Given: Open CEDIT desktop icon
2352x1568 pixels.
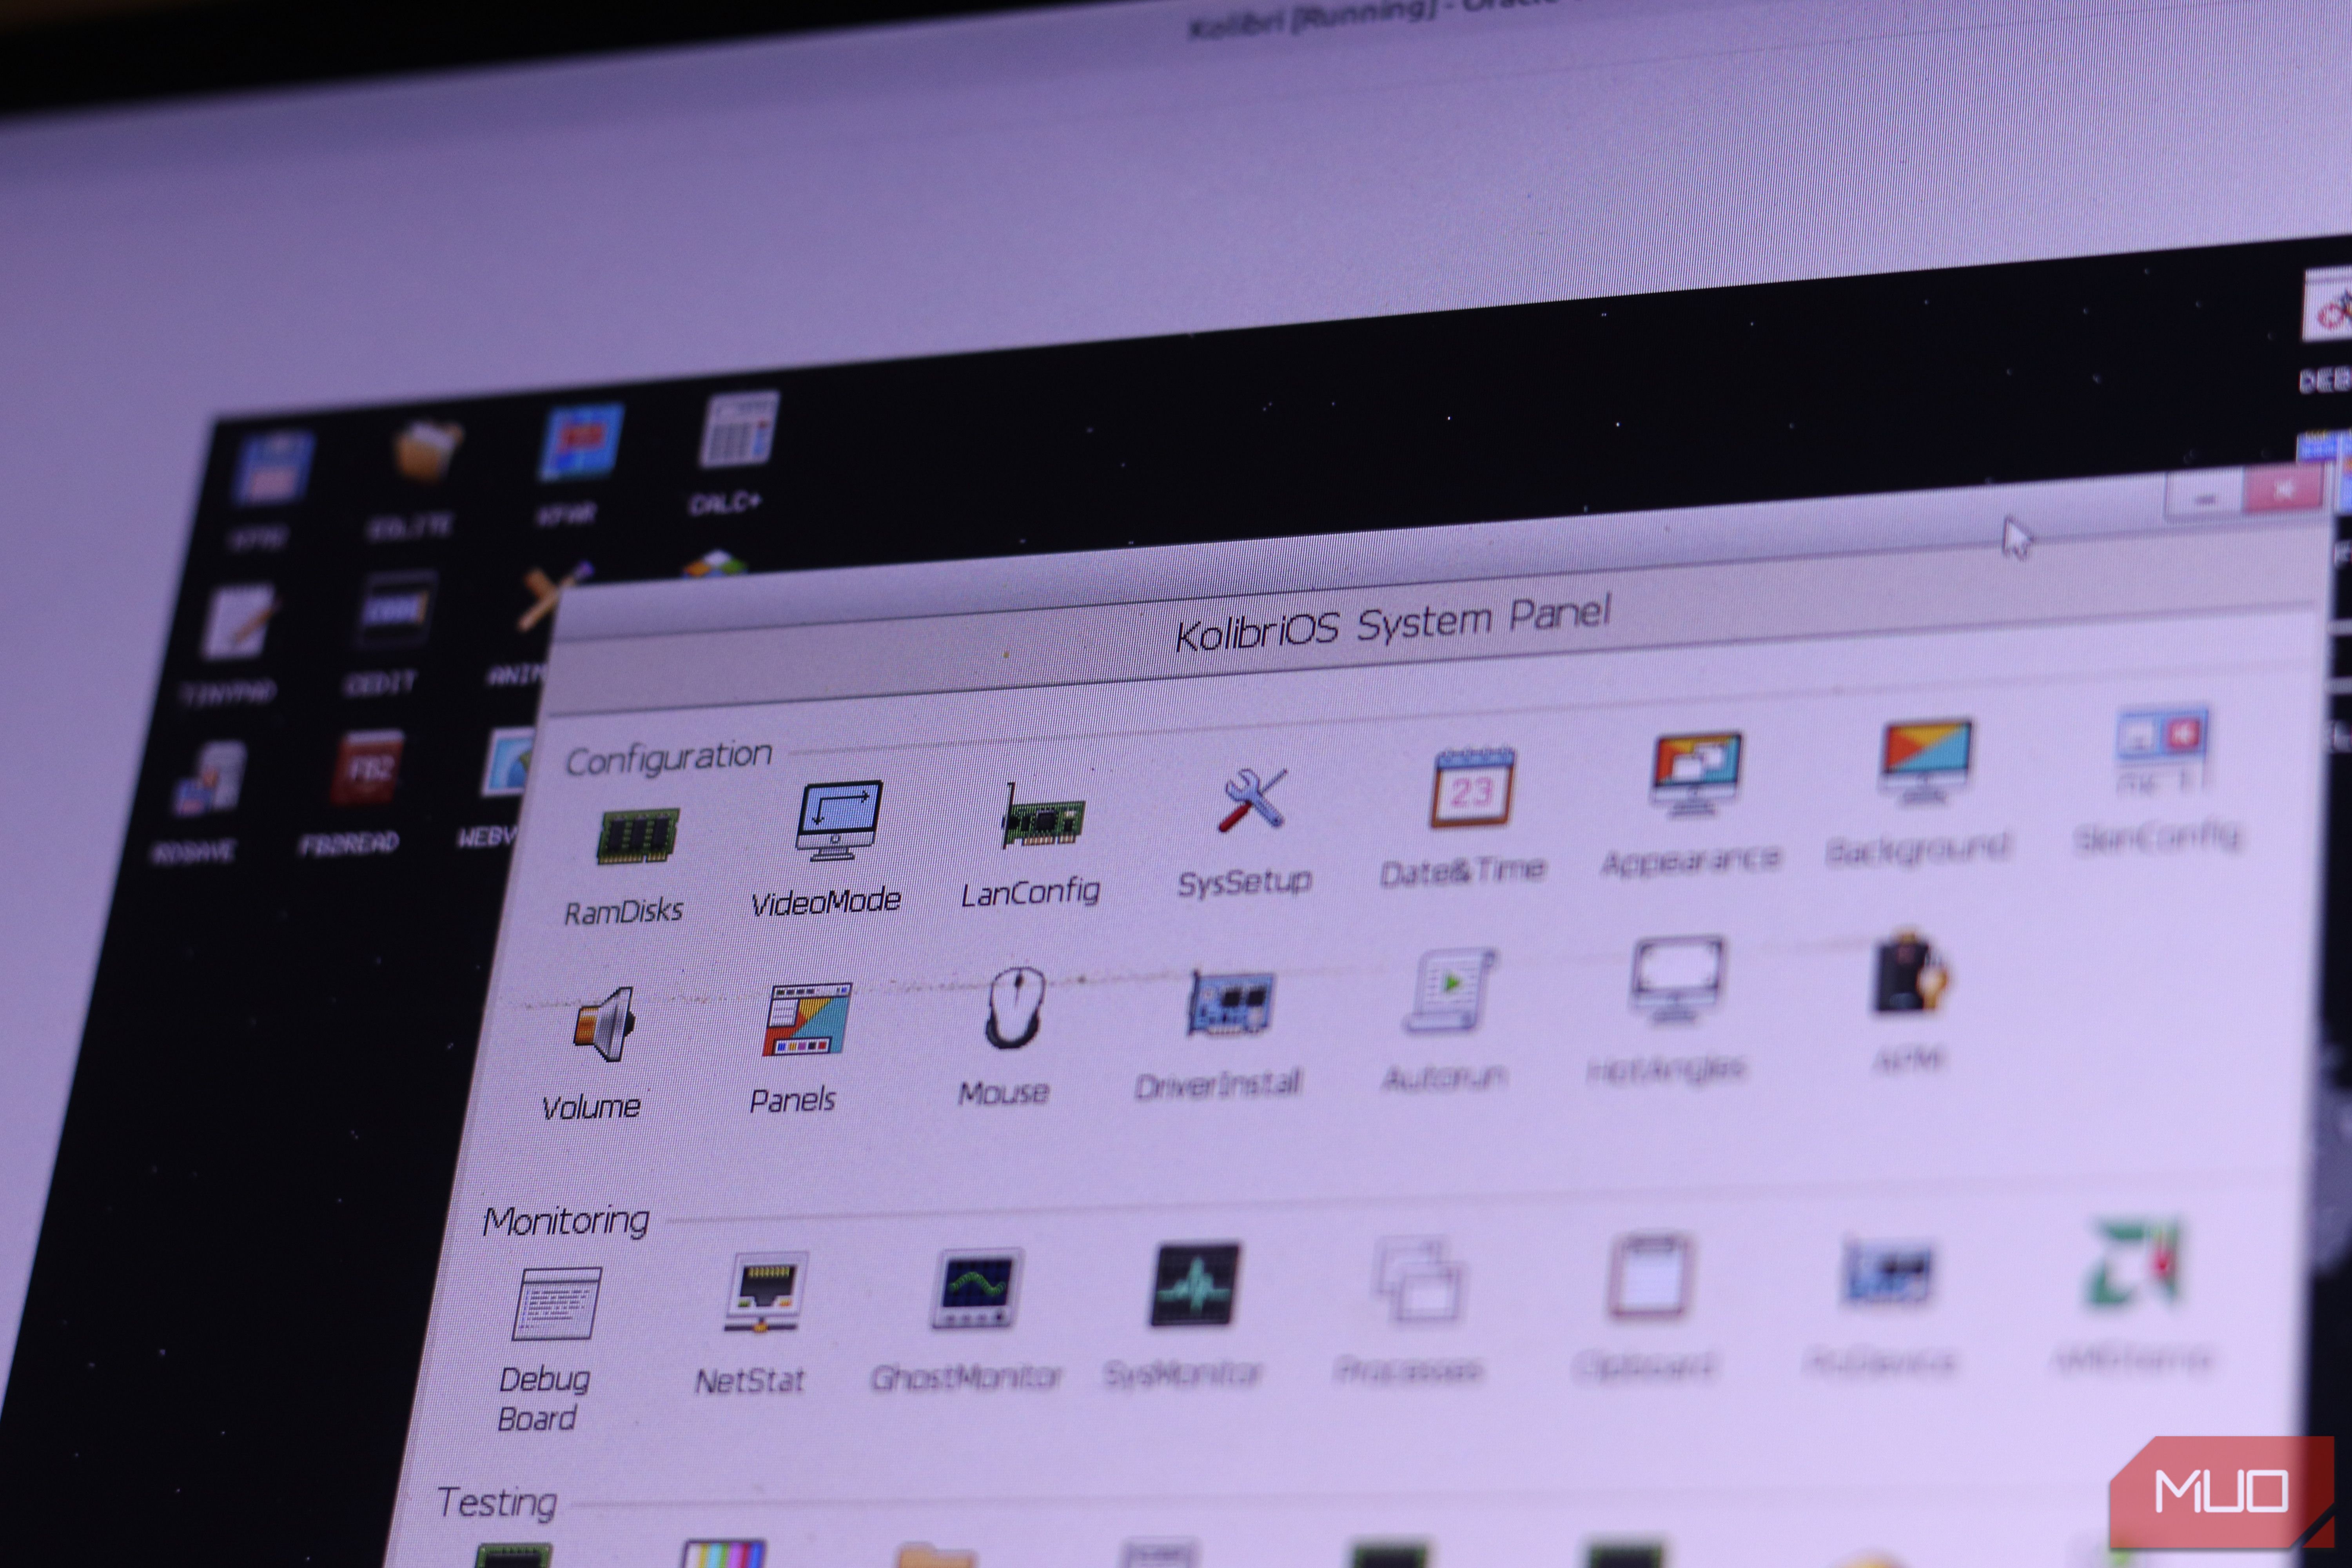Looking at the screenshot, I should tap(397, 609).
